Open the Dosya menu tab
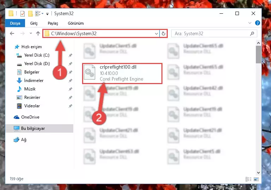This screenshot has height=190, width=271. 15,23
